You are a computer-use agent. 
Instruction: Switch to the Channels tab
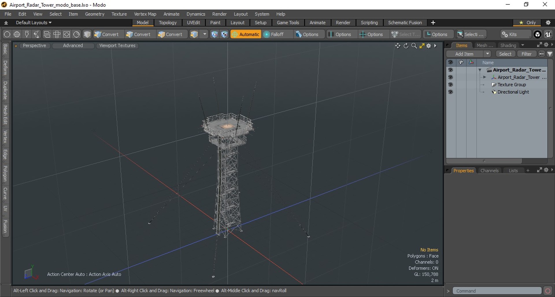coord(489,170)
